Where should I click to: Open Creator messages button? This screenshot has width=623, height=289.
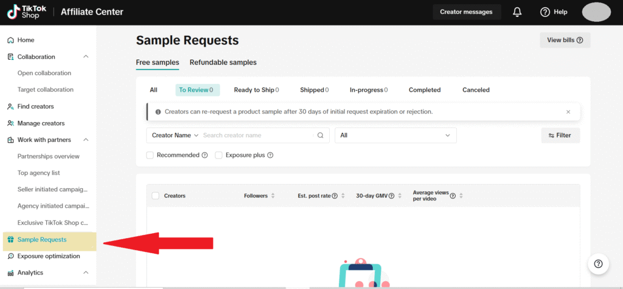467,12
